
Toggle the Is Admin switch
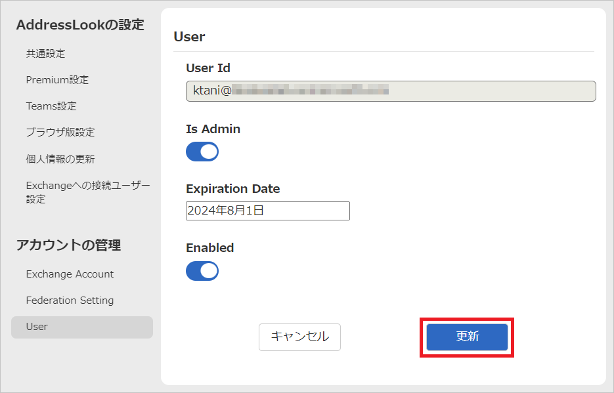[202, 152]
